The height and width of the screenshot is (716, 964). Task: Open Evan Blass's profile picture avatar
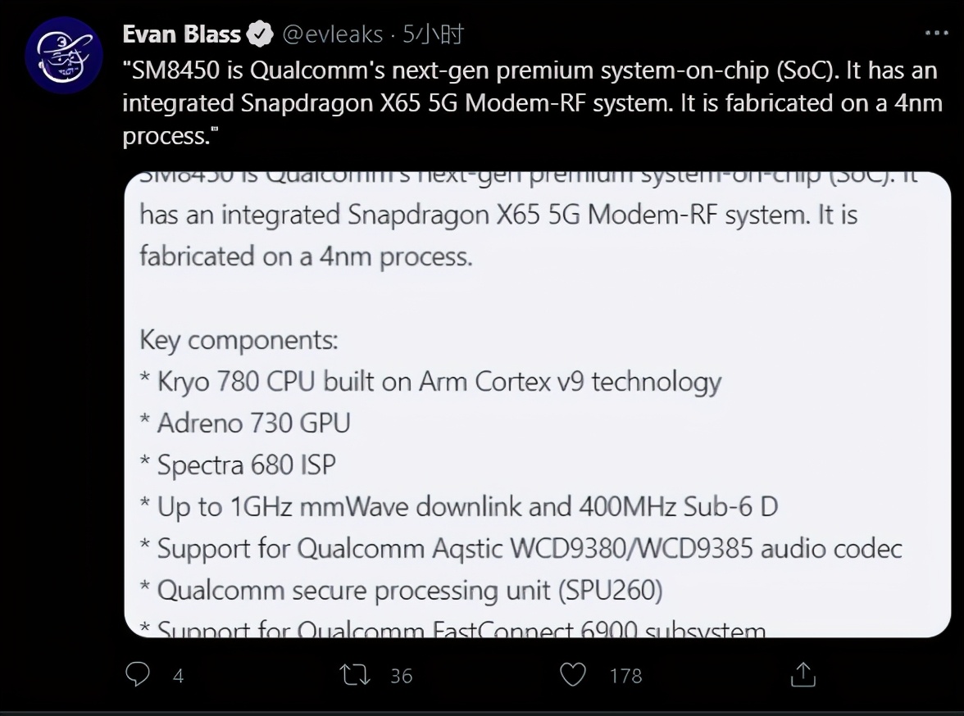(x=64, y=57)
